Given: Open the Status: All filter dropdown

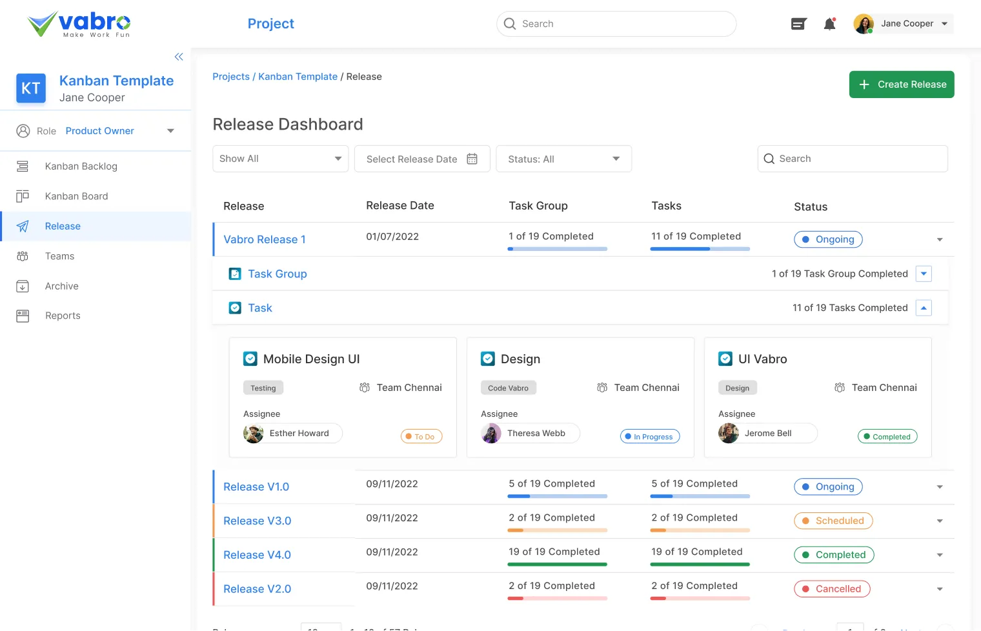Looking at the screenshot, I should click(x=563, y=159).
